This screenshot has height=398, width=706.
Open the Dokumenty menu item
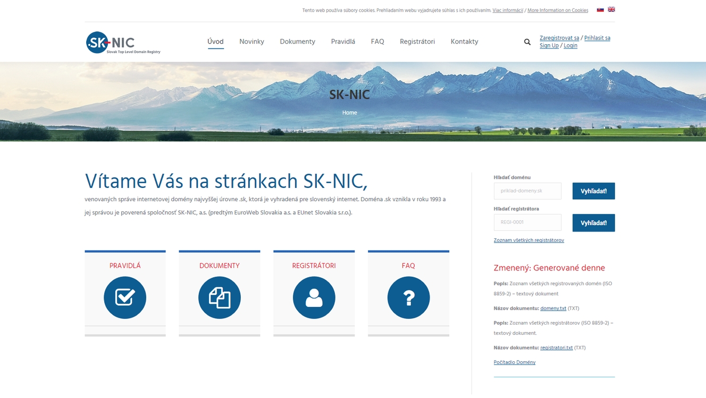(x=297, y=42)
